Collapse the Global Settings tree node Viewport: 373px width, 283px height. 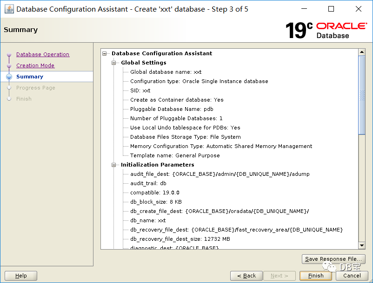pos(113,63)
